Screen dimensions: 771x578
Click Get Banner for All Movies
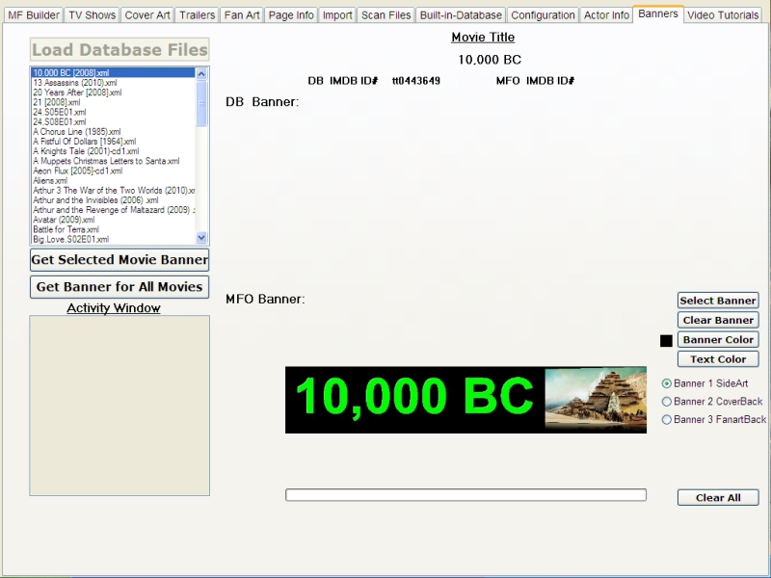pos(120,287)
